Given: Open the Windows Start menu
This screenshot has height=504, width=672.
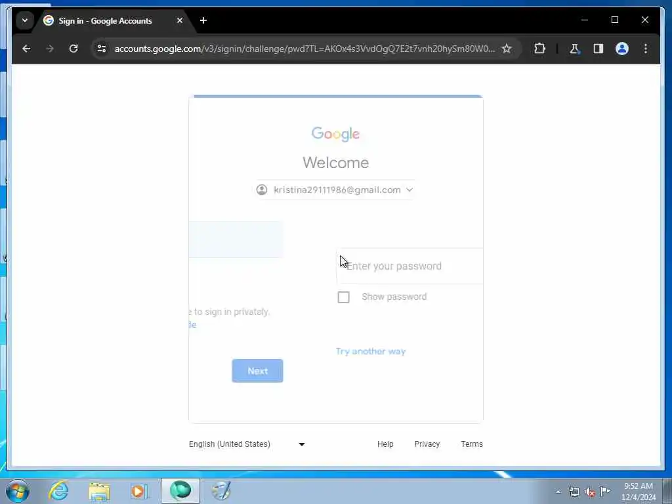Looking at the screenshot, I should click(18, 491).
